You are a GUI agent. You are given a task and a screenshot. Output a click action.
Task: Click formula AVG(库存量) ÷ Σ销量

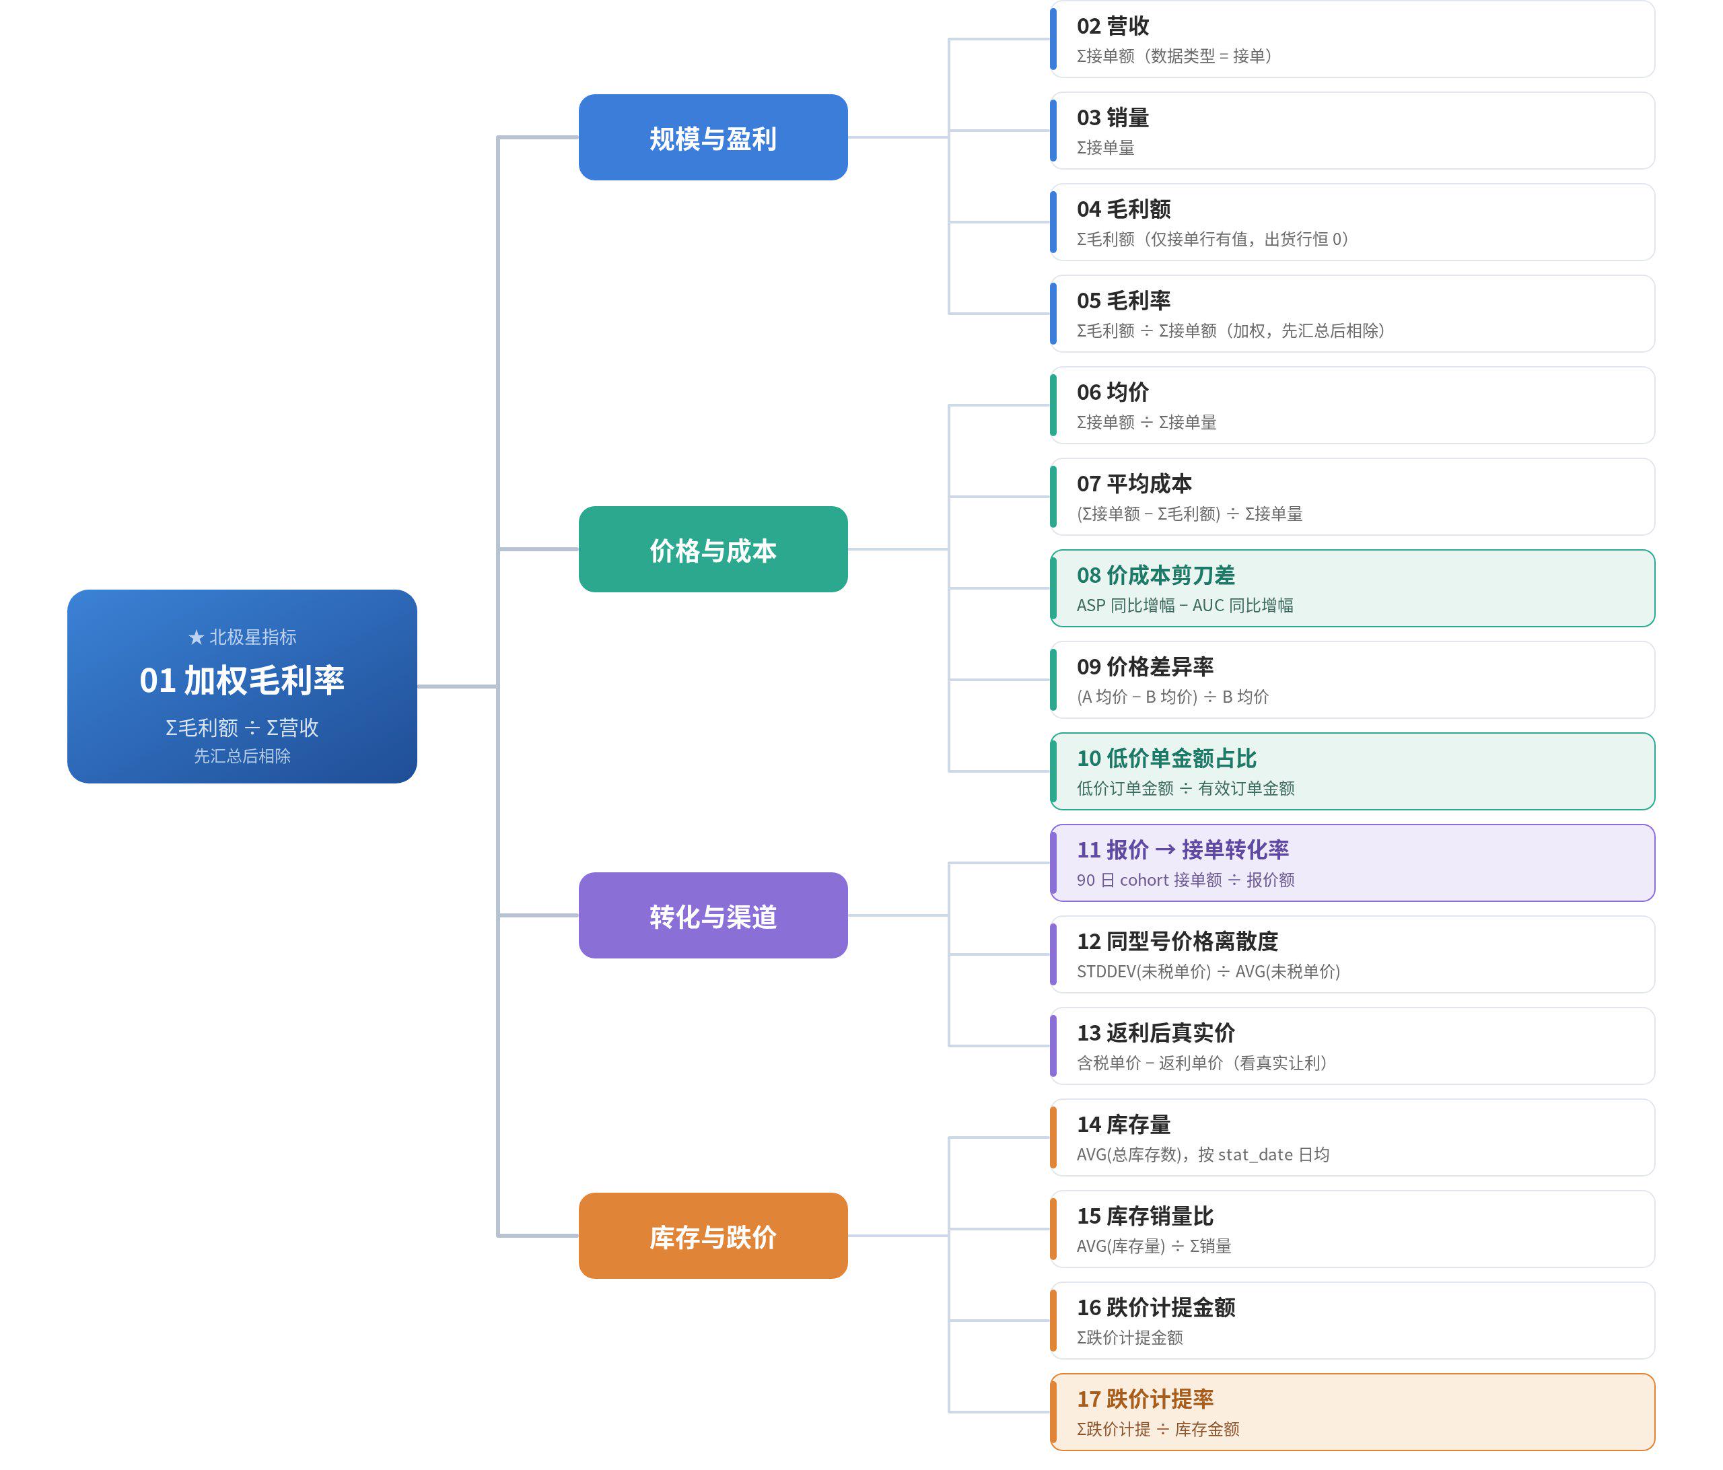point(1154,1245)
